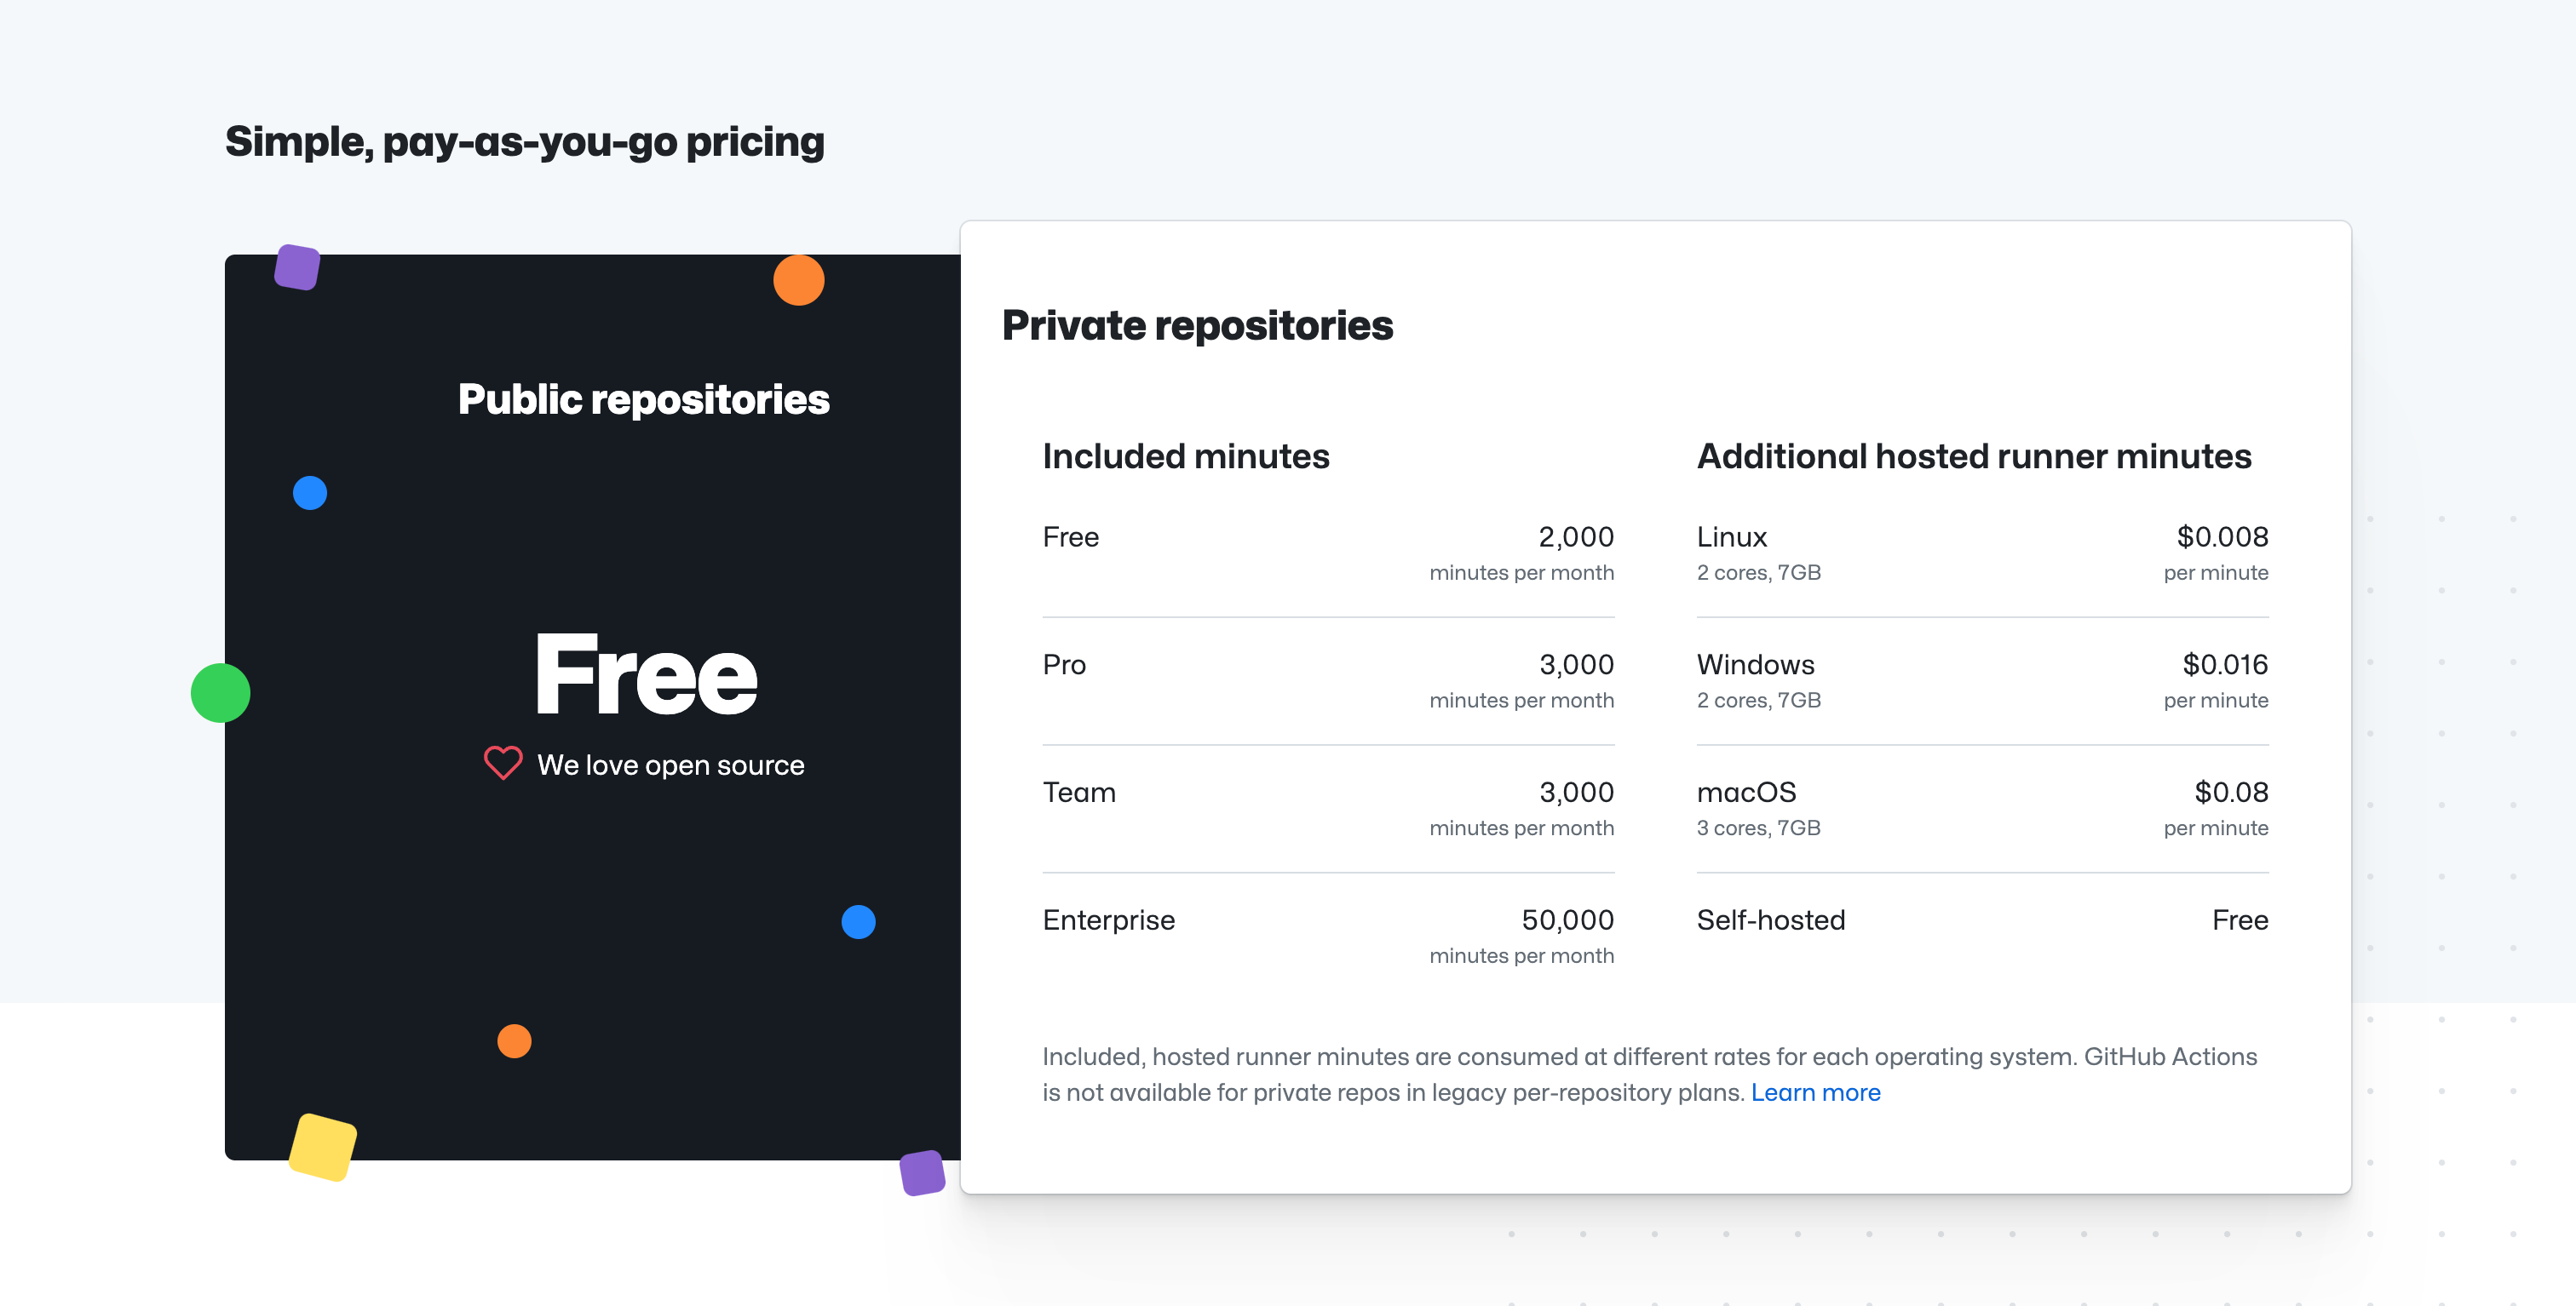Click the Learn more link
This screenshot has height=1306, width=2576.
coord(1815,1092)
